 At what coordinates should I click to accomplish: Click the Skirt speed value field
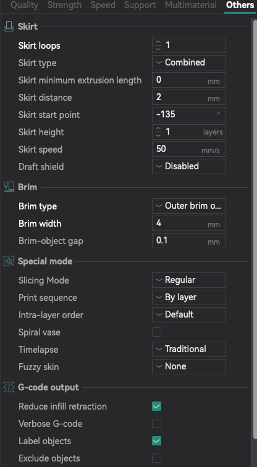pyautogui.click(x=189, y=149)
